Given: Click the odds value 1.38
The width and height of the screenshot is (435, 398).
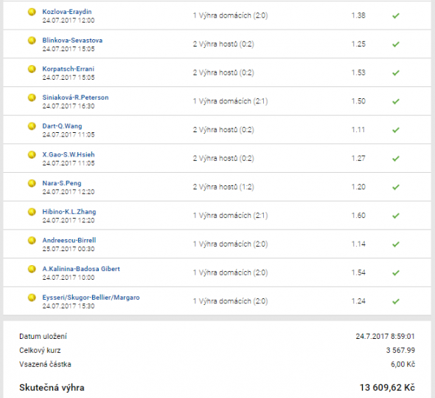Looking at the screenshot, I should click(x=358, y=16).
